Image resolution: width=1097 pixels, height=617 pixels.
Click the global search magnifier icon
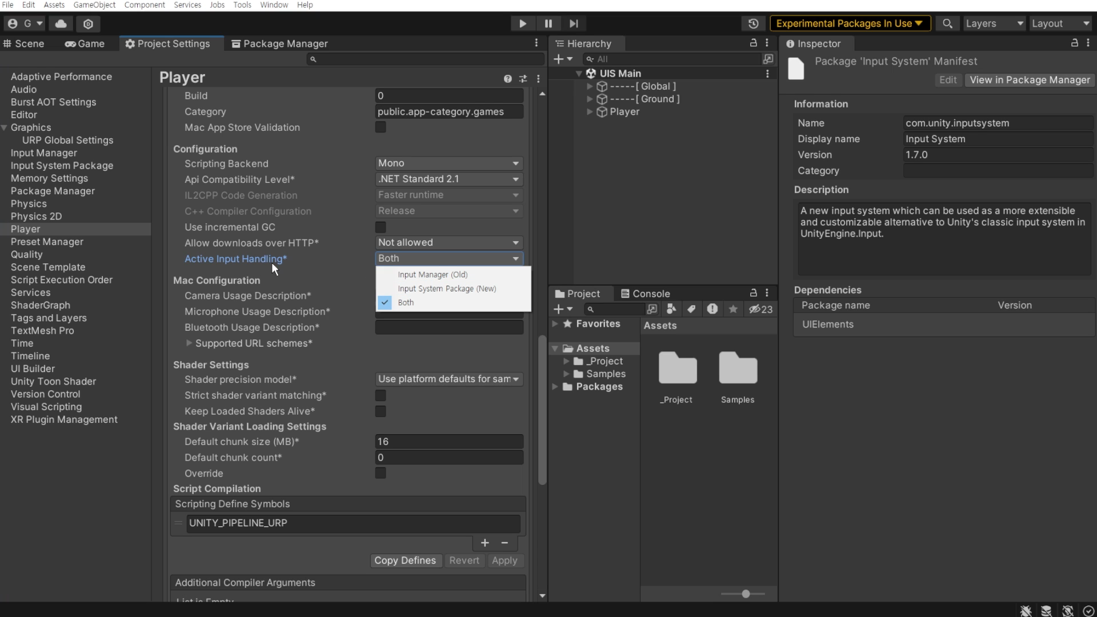point(947,23)
